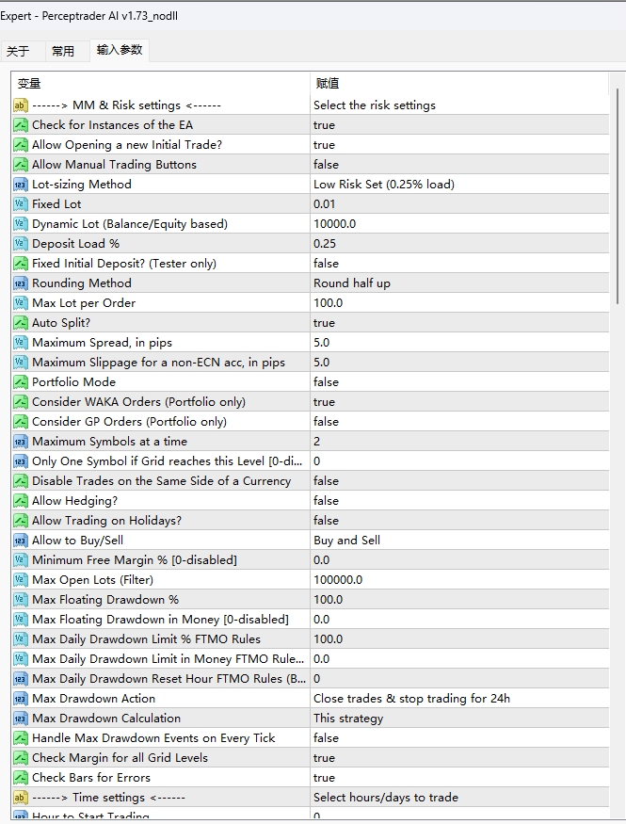
Task: Click the bool icon for Check for Instances of the EA
Action: pyautogui.click(x=20, y=125)
